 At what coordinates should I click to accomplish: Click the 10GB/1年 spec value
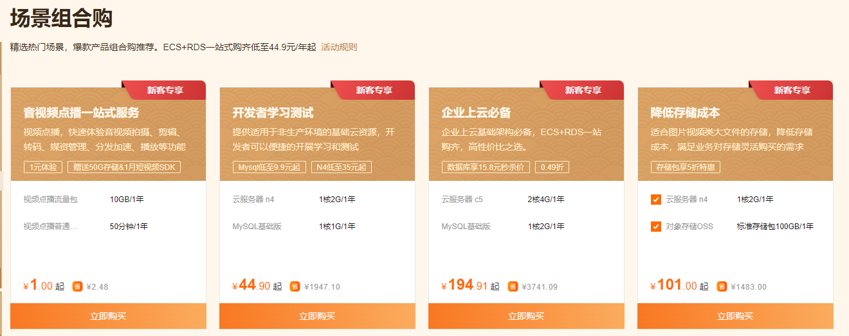point(127,200)
